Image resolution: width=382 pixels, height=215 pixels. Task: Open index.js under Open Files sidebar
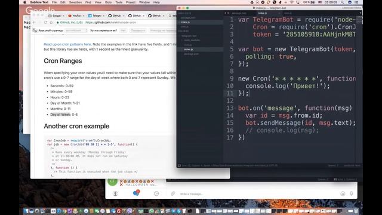pos(186,22)
